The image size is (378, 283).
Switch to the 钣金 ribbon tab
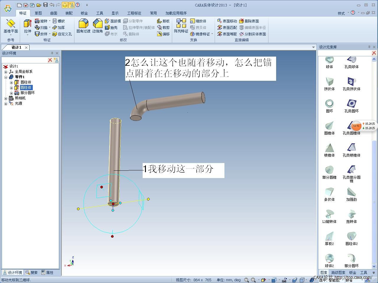tap(84, 13)
